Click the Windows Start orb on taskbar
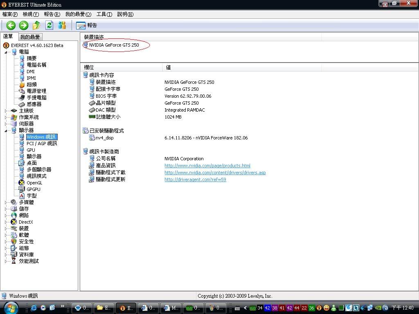Viewport: 419px width, 314px height. click(x=11, y=307)
